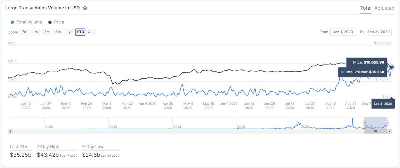Select the 3m zoom button
The width and height of the screenshot is (400, 168).
(x=47, y=32)
